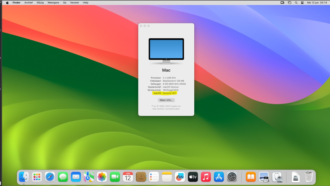Open the Venster menu

(x=75, y=2)
